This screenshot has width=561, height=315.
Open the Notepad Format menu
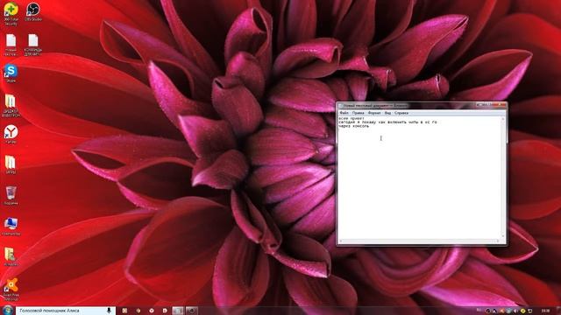point(374,113)
